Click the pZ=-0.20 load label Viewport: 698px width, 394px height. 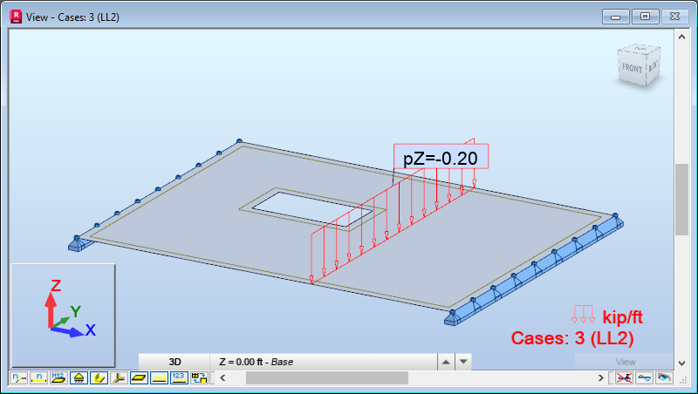click(441, 157)
